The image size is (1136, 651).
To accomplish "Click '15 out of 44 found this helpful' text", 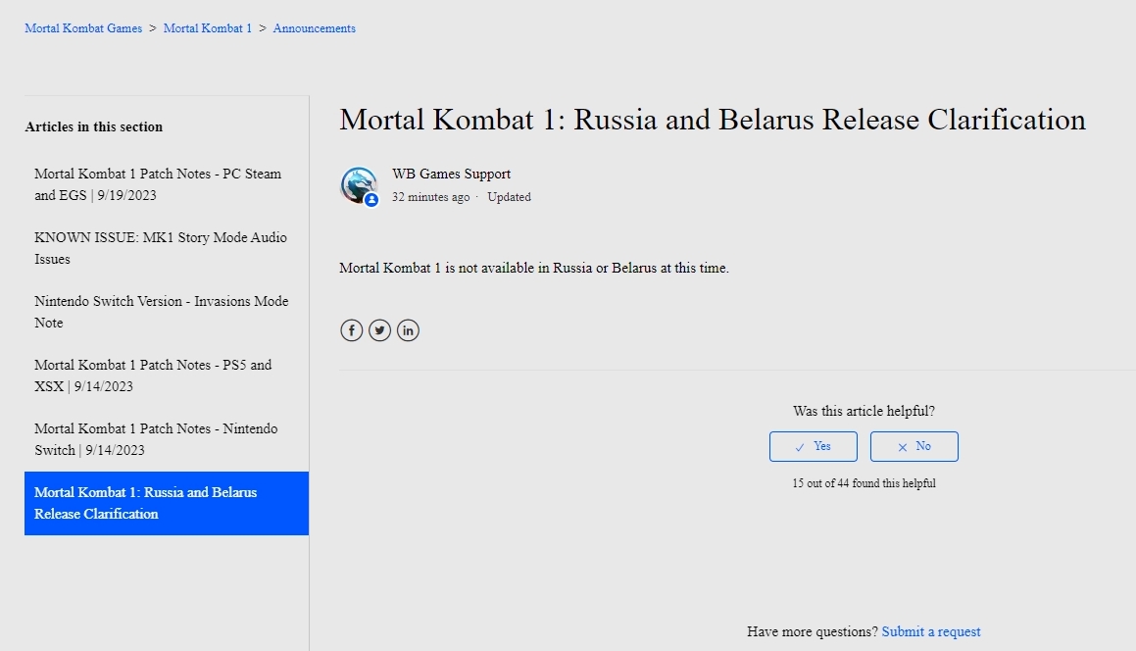I will tap(864, 483).
